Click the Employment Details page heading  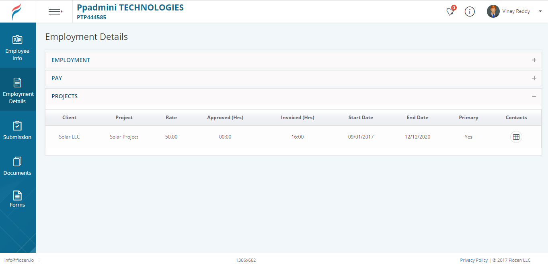click(86, 37)
